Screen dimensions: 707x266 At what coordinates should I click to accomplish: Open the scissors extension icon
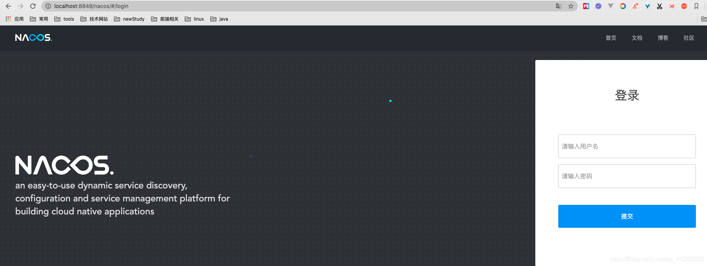(x=660, y=6)
